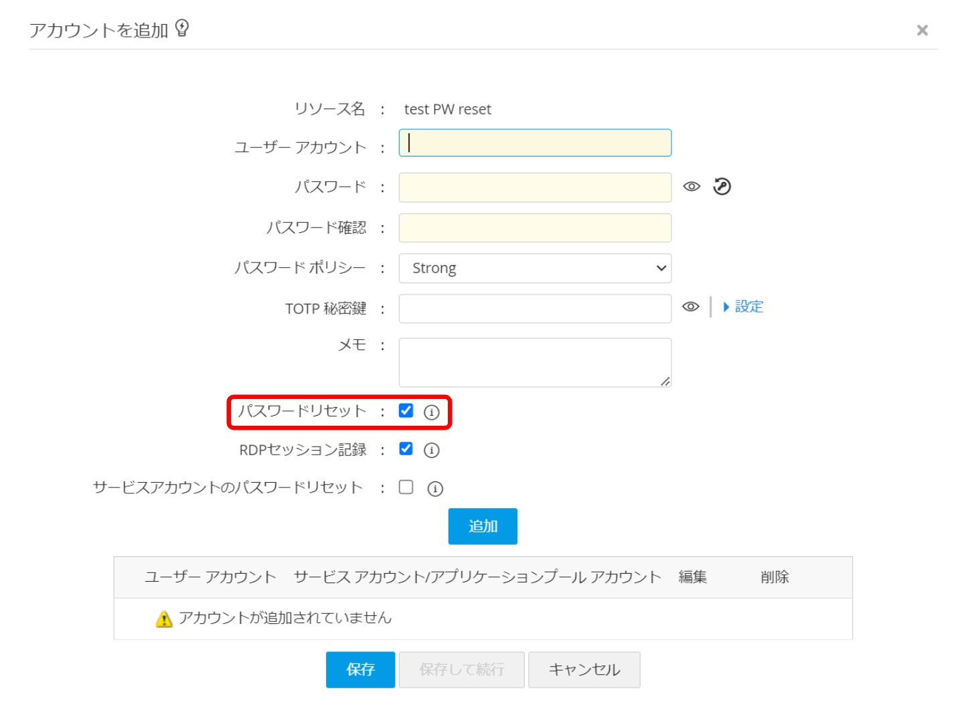Viewport: 968px width, 723px height.
Task: Enable サービスアカウントのパスワードリセット checkbox
Action: coord(406,487)
